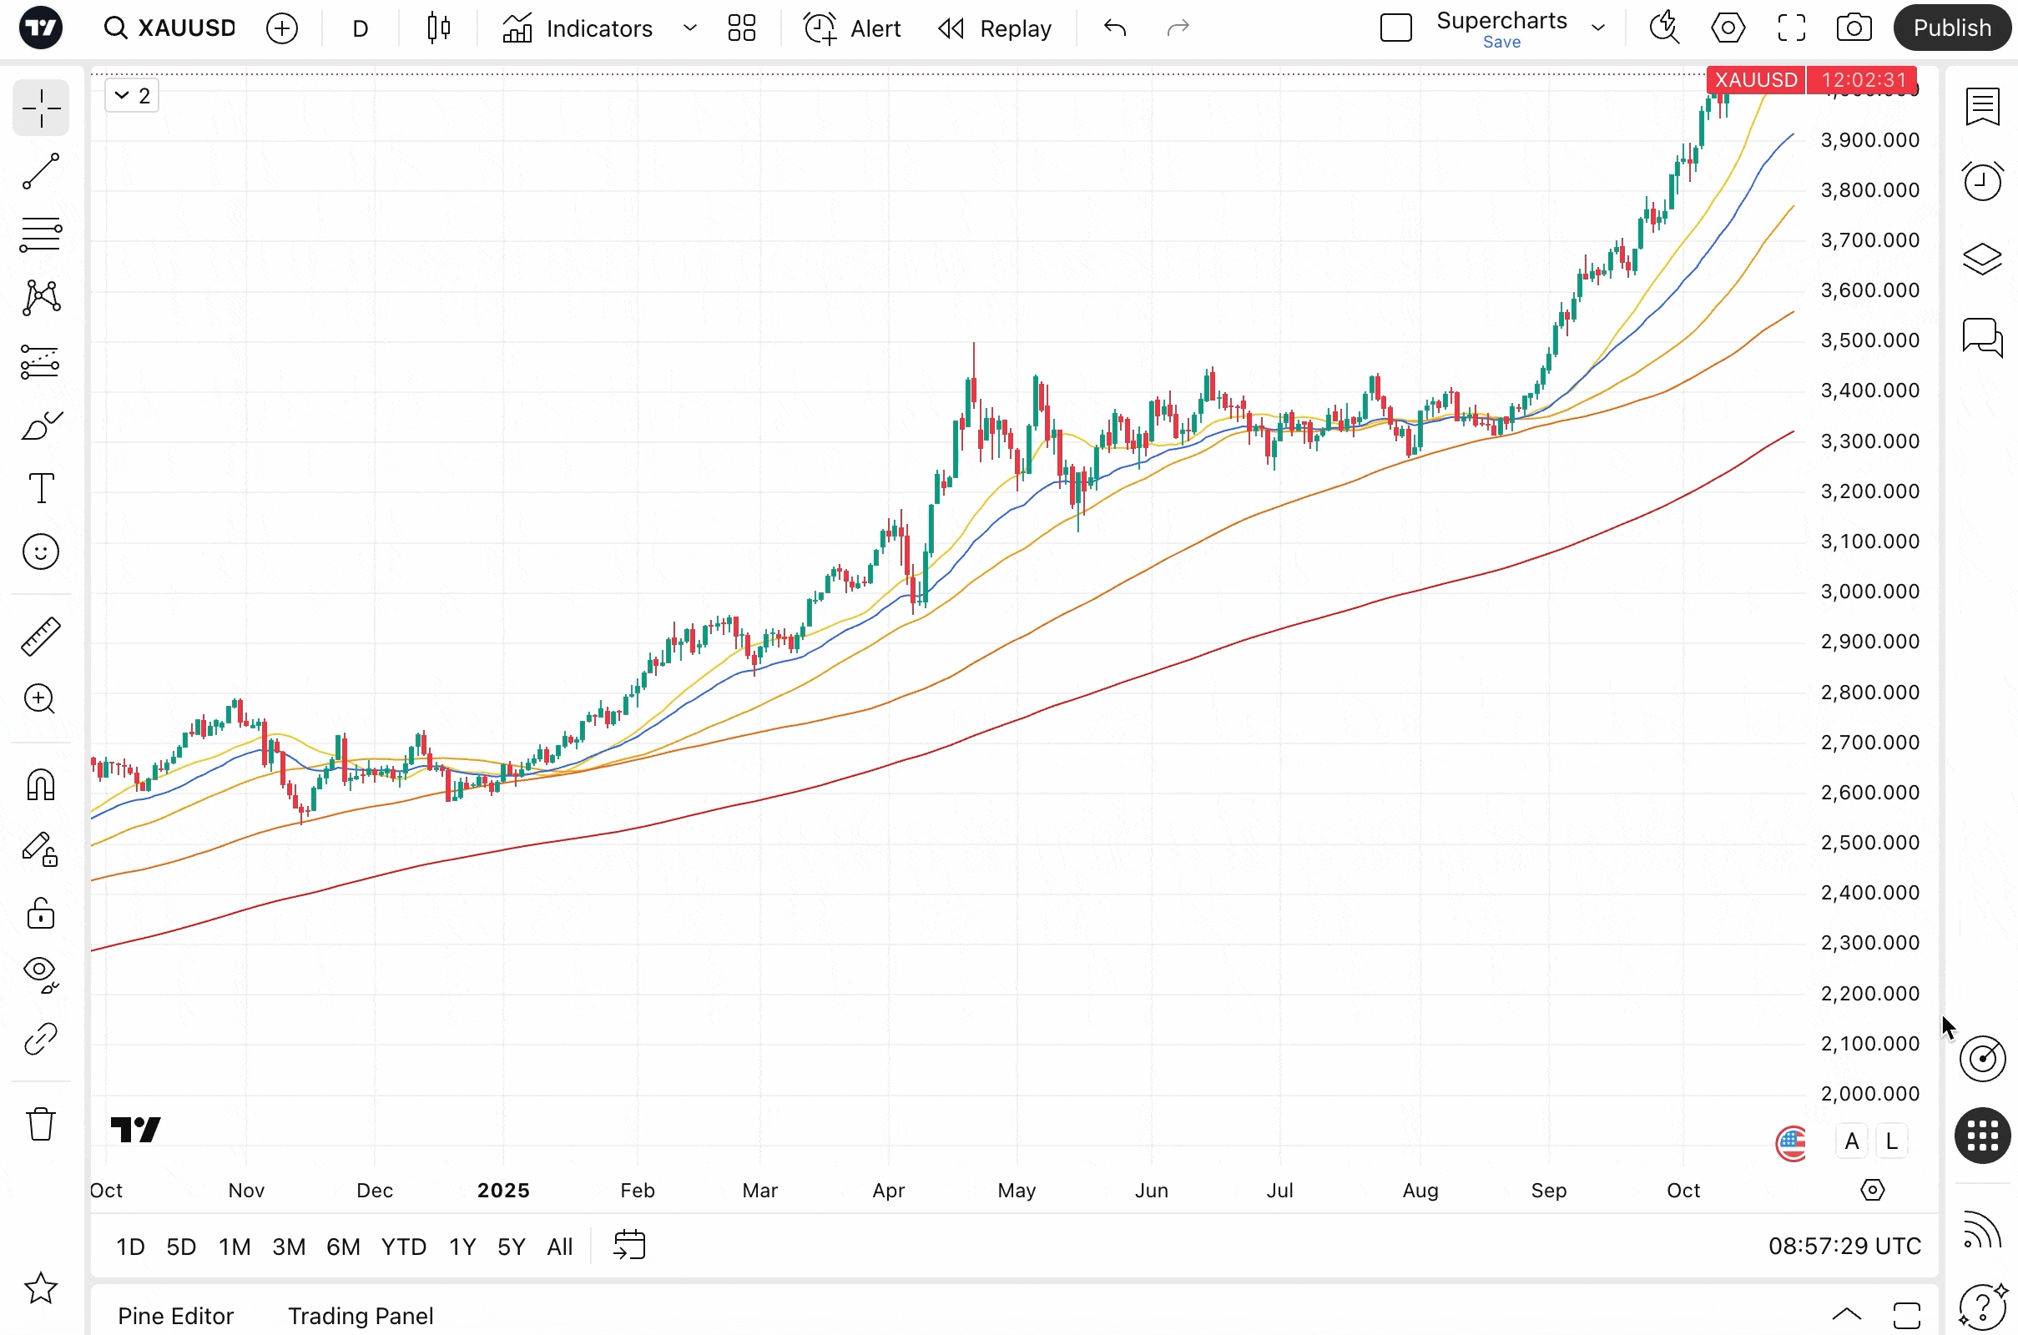Select the Text annotation tool

point(40,488)
